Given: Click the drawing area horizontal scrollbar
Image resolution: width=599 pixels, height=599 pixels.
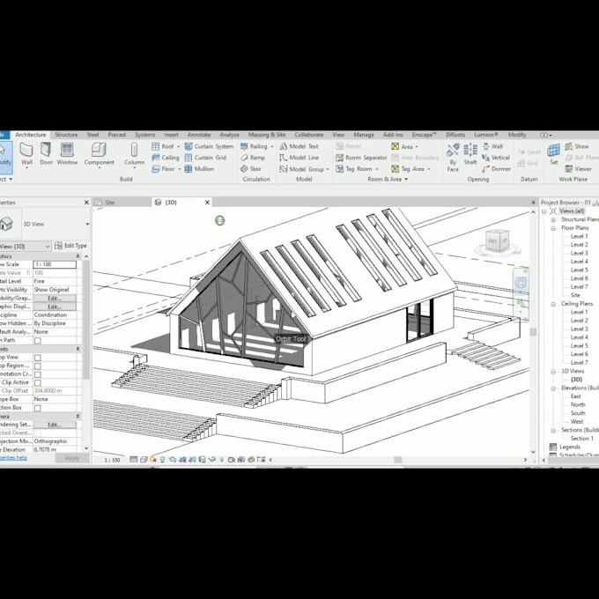Looking at the screenshot, I should [x=397, y=460].
